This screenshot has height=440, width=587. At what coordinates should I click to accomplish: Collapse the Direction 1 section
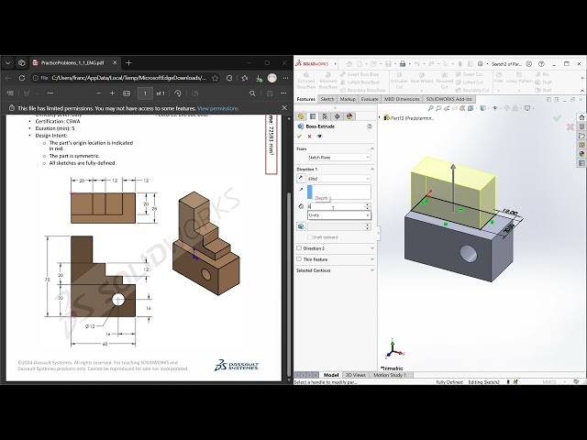pyautogui.click(x=372, y=170)
